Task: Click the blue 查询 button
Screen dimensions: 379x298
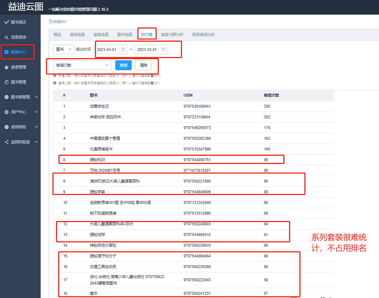Action: 123,65
